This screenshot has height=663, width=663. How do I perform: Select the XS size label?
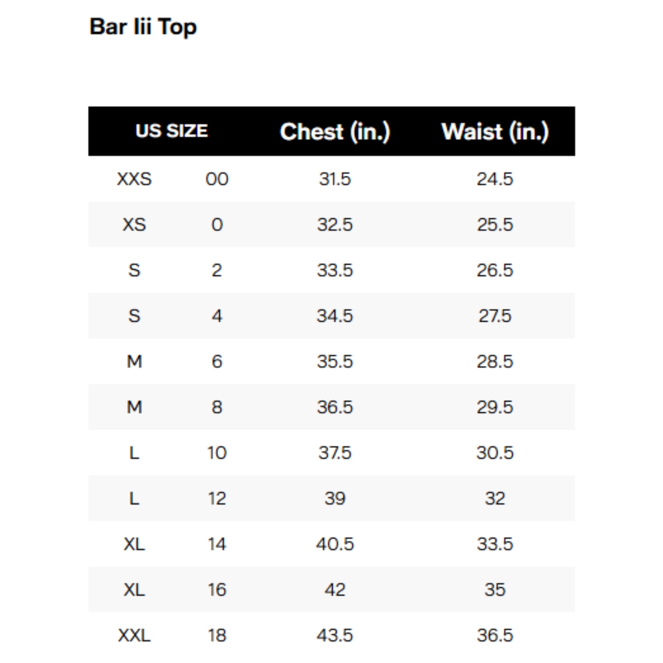click(x=134, y=225)
